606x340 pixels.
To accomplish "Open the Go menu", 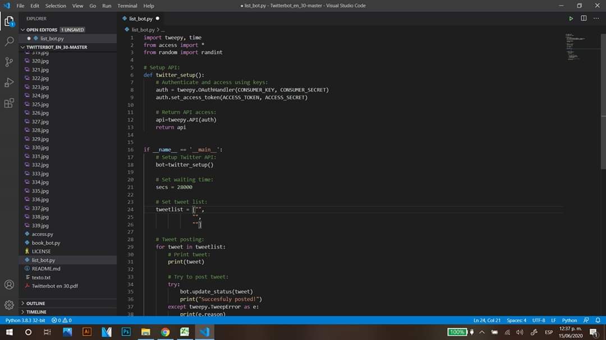I will [93, 6].
